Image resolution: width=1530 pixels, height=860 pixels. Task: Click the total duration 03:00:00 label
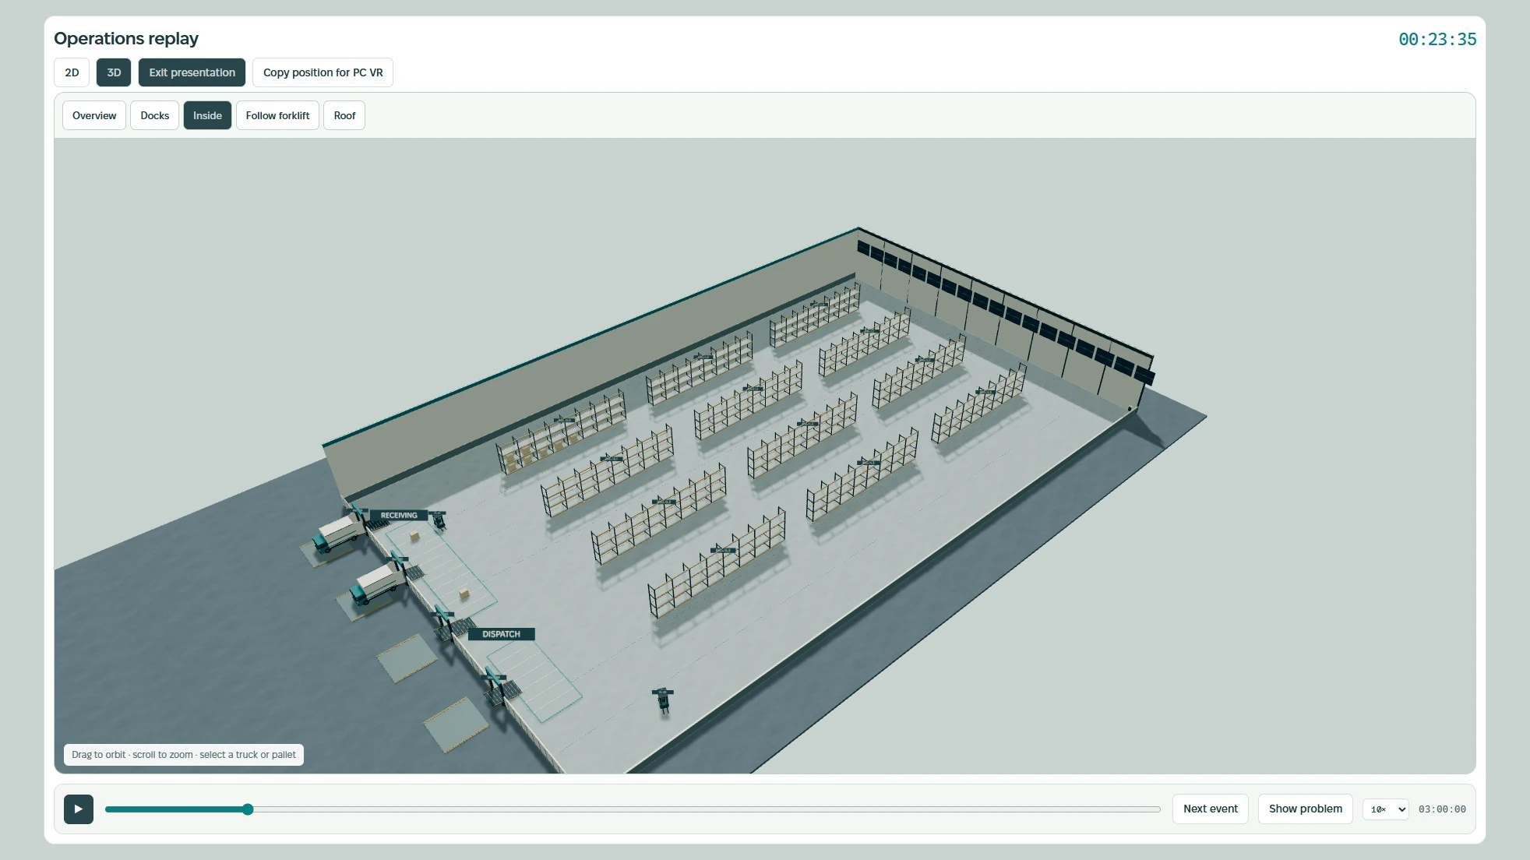[x=1442, y=809]
